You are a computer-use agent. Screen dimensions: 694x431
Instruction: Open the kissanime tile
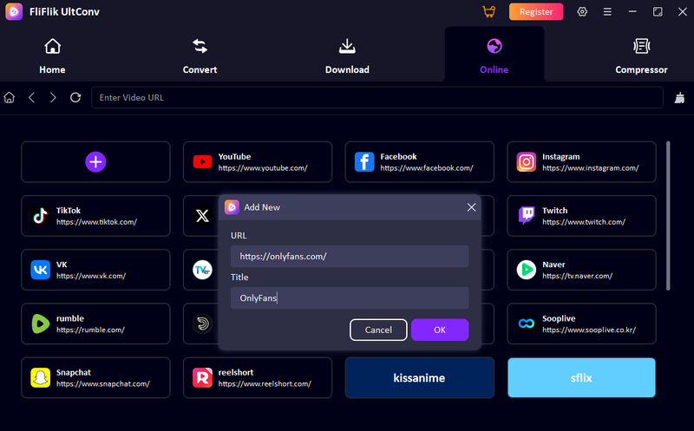pyautogui.click(x=419, y=378)
